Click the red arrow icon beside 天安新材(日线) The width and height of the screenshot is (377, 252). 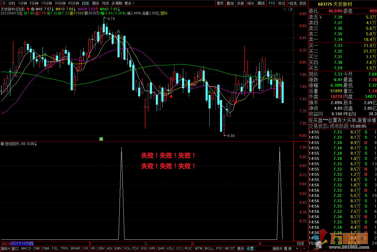click(28, 9)
